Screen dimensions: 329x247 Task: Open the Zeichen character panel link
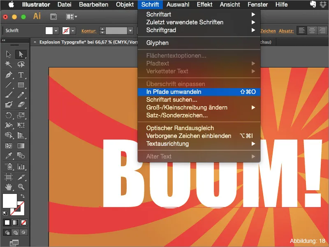(x=268, y=31)
